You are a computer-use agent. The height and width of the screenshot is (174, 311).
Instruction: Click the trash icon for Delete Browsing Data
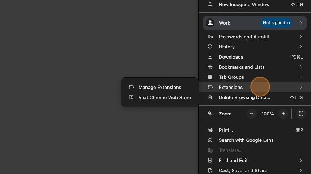click(210, 97)
